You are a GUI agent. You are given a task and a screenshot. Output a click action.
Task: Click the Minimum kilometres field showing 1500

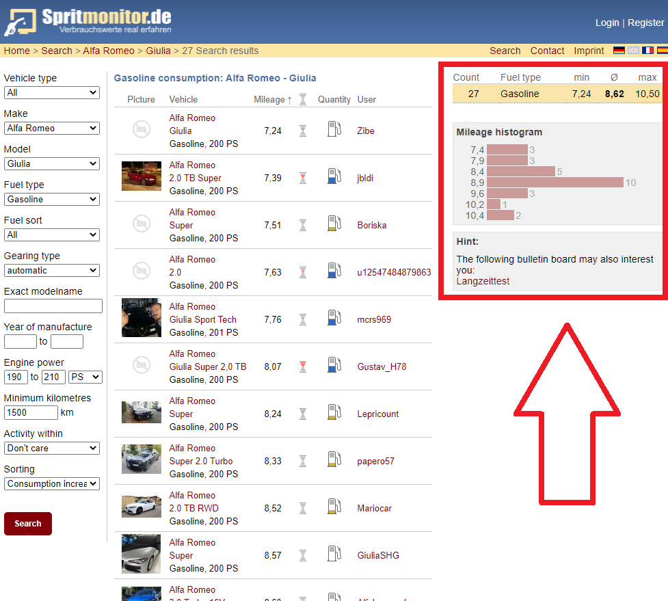31,412
